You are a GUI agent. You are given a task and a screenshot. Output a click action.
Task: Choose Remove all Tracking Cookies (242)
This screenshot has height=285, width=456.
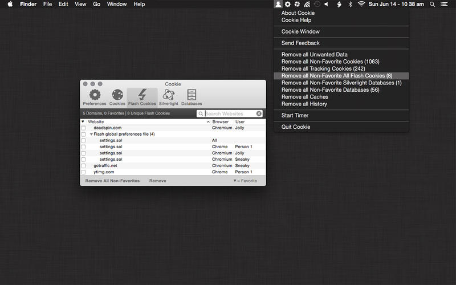[323, 68]
